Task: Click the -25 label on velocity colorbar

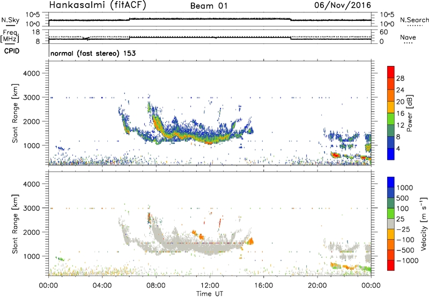Action: click(404, 229)
